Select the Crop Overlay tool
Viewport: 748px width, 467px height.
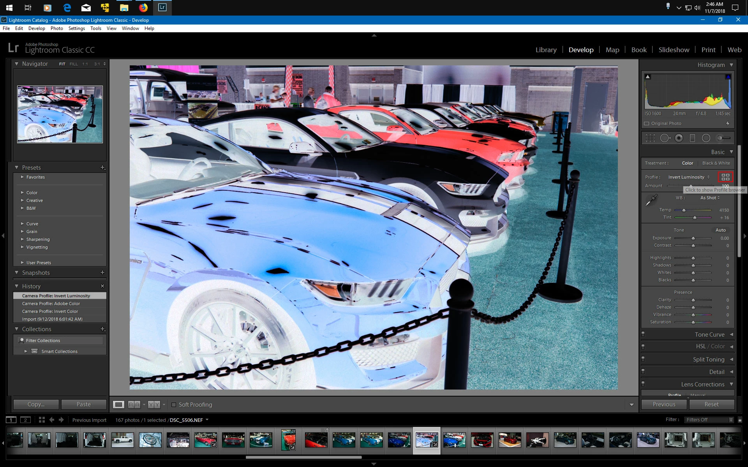(x=650, y=138)
